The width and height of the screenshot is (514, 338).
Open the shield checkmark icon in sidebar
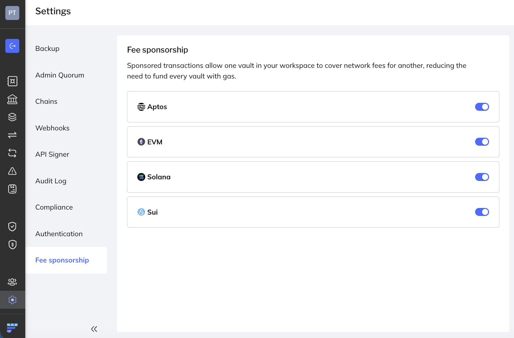12,227
